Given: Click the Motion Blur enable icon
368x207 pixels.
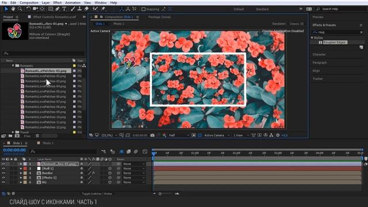Looking at the screenshot, I should [136, 152].
